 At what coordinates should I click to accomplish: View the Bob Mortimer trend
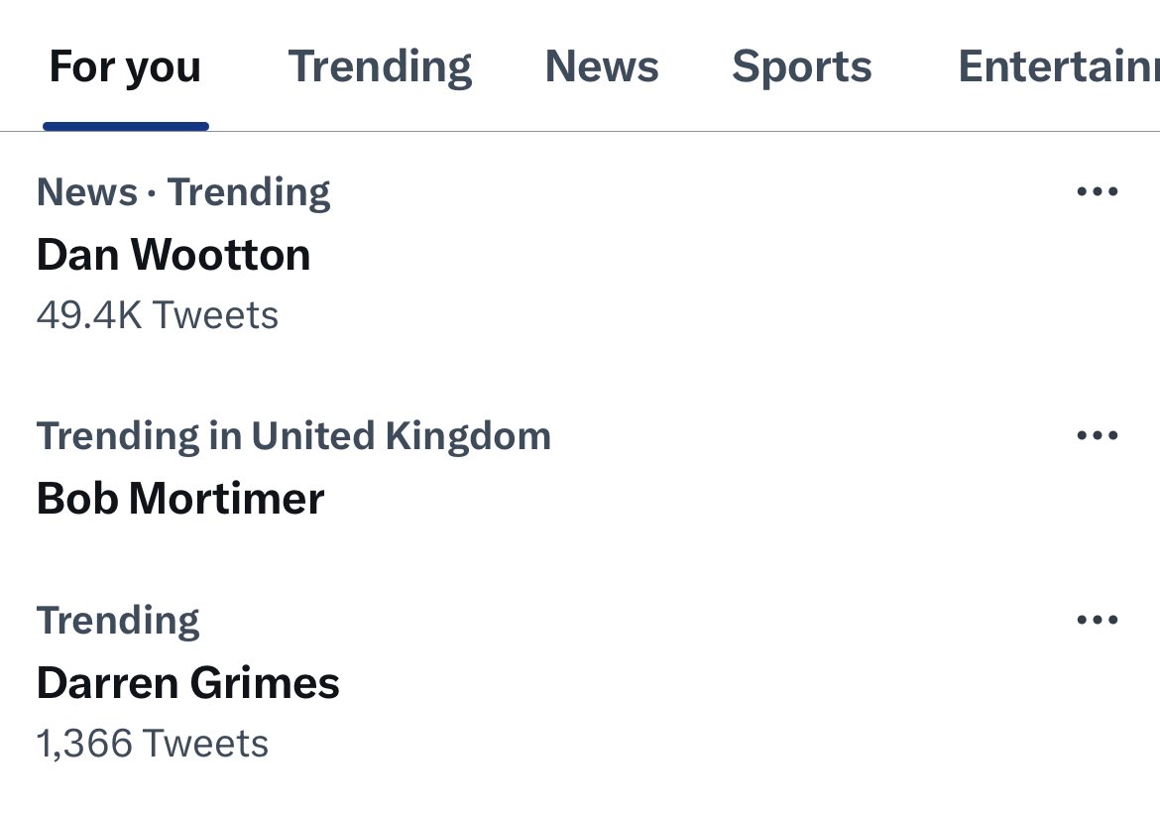[180, 498]
